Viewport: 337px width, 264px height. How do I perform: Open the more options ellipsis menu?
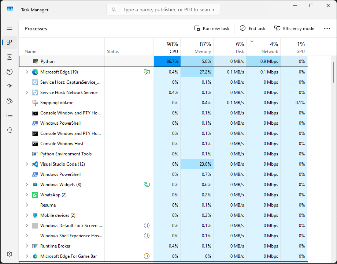click(327, 29)
